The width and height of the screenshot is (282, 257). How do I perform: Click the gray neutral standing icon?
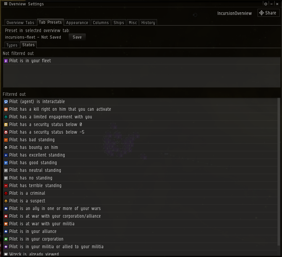[x=6, y=171]
